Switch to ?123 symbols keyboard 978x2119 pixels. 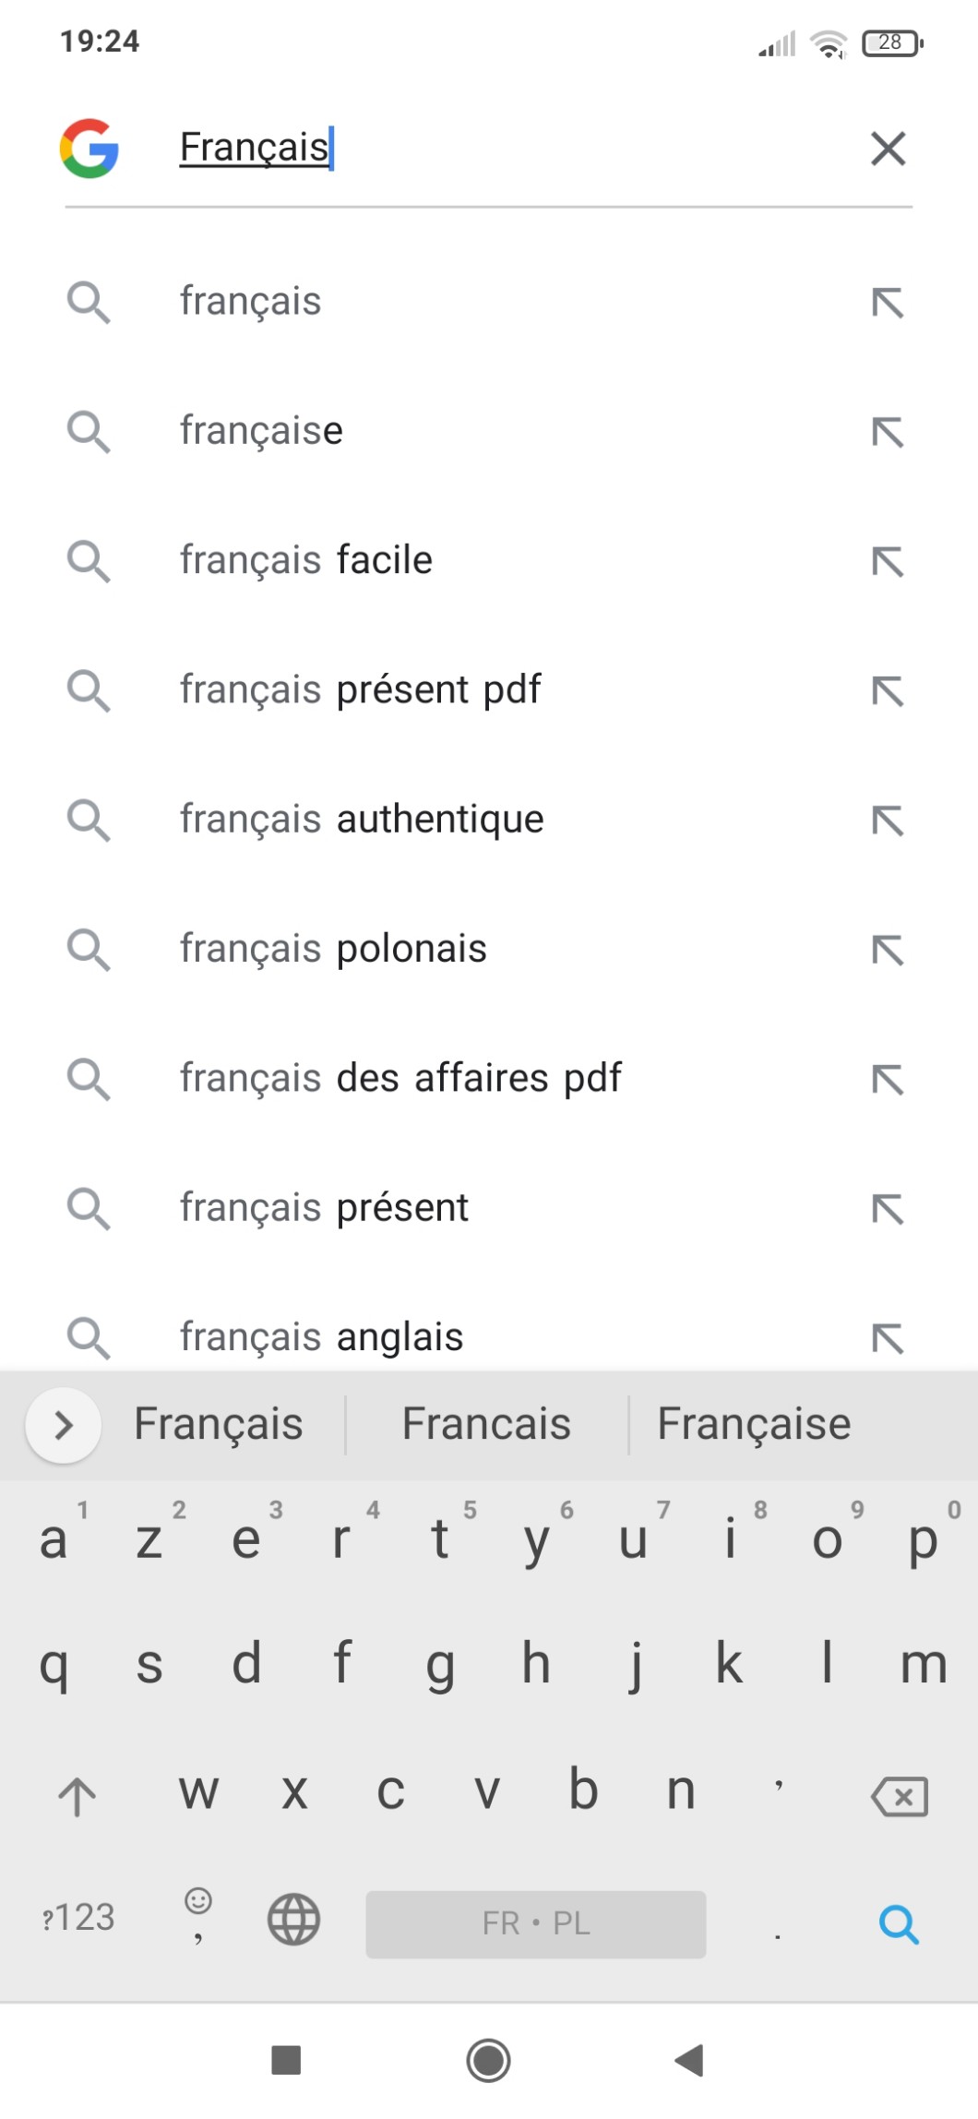coord(78,1918)
